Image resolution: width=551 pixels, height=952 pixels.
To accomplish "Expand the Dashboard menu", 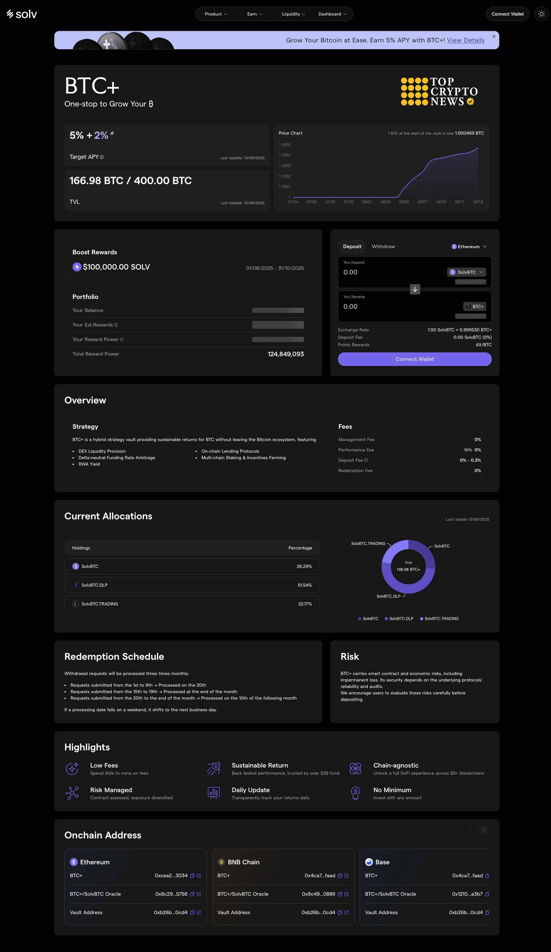I will click(332, 14).
